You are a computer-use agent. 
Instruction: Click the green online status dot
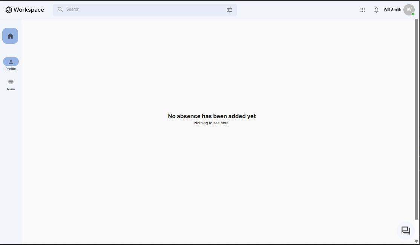413,14
